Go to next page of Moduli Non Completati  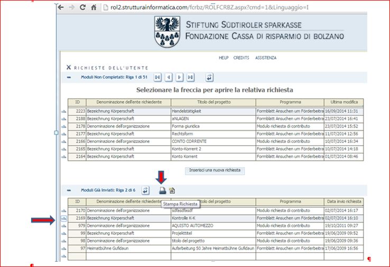tap(179, 77)
